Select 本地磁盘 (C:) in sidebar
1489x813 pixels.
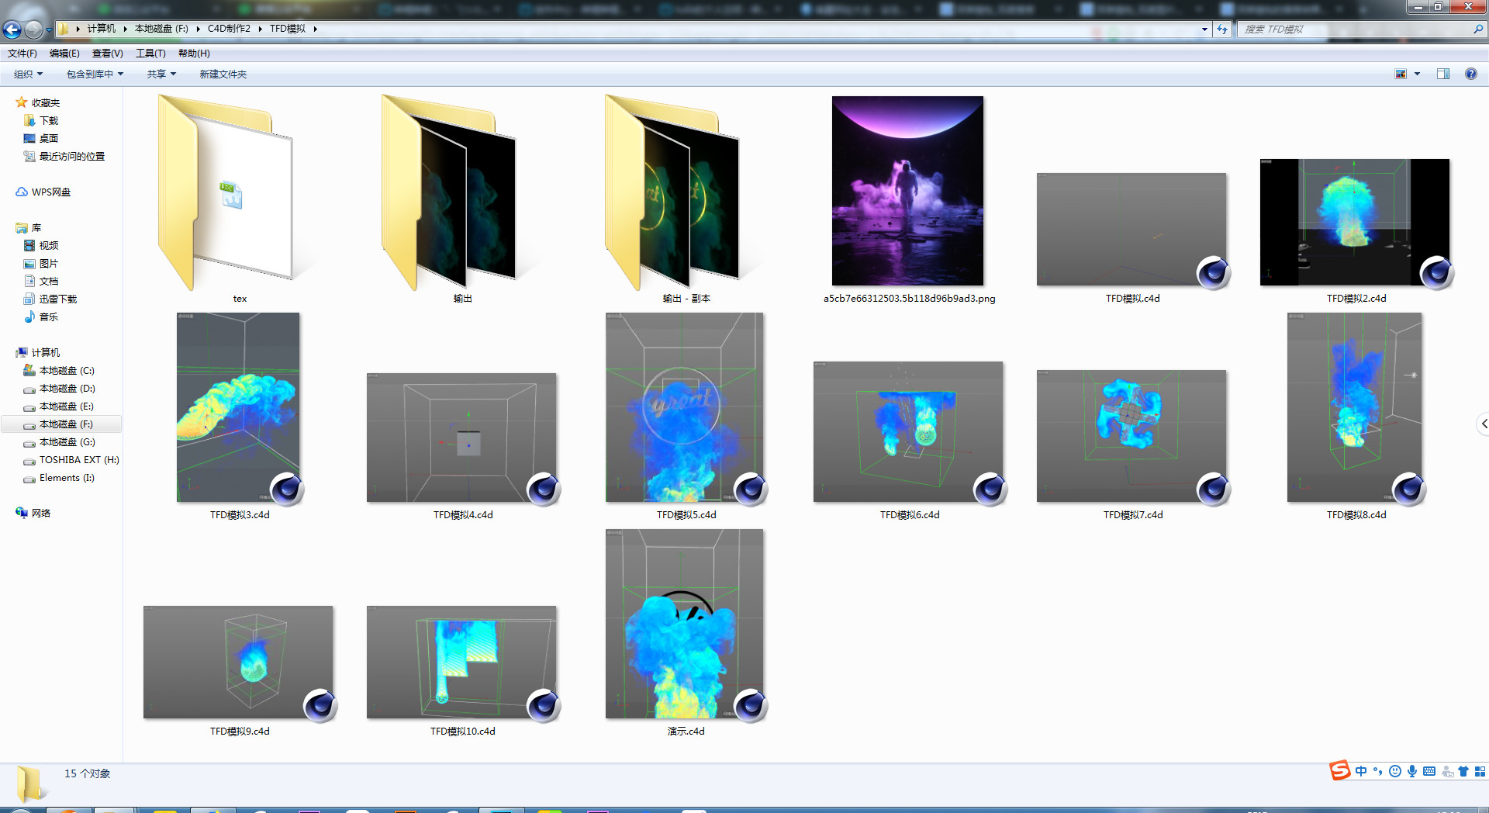(x=67, y=370)
